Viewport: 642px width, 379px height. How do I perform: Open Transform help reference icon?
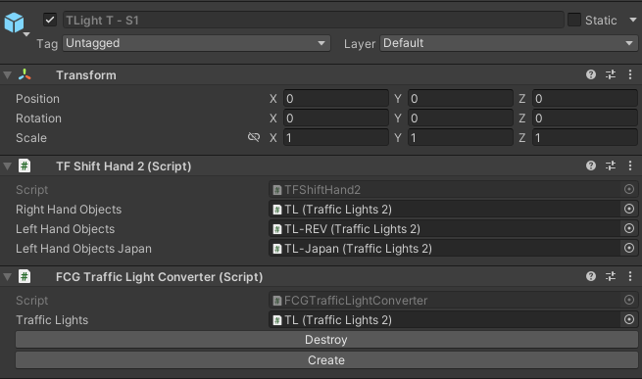(x=591, y=74)
